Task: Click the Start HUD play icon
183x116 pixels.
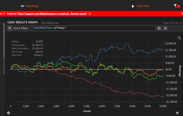Action: point(133,6)
